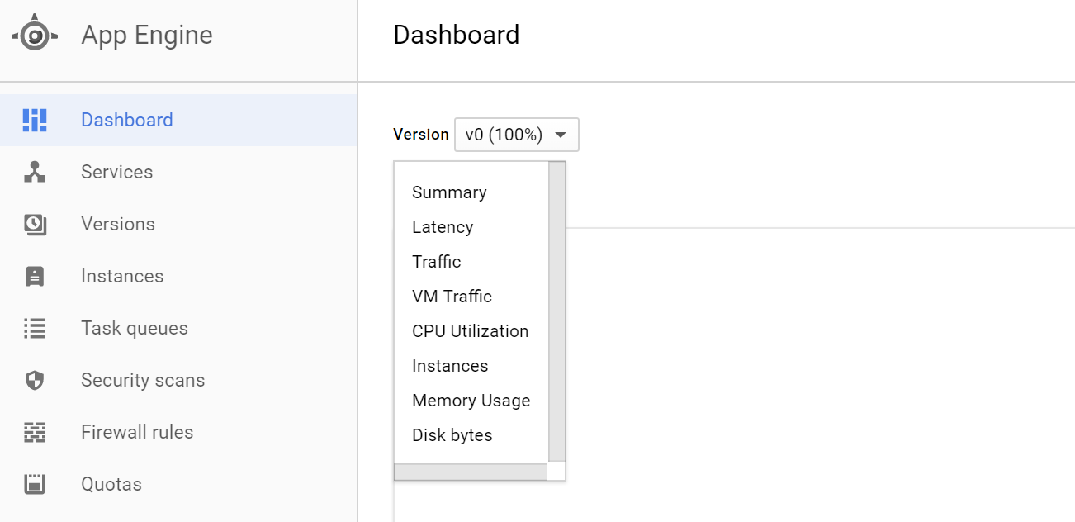Screen dimensions: 1075x522
Task: Select CPU Utilization chart option
Action: (470, 331)
